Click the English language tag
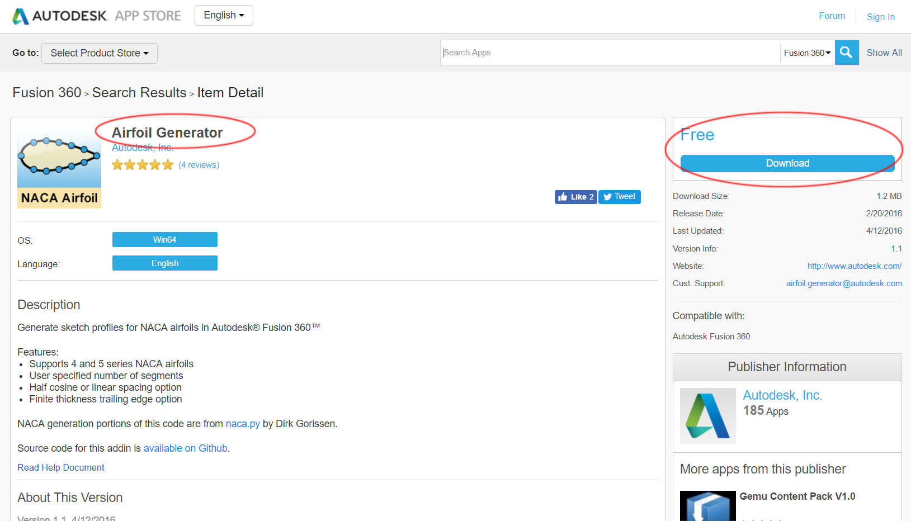Viewport: 911px width, 521px height. [165, 263]
